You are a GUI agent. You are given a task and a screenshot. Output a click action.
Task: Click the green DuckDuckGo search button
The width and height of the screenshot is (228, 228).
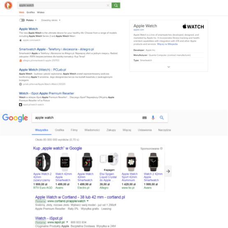click(x=116, y=5)
